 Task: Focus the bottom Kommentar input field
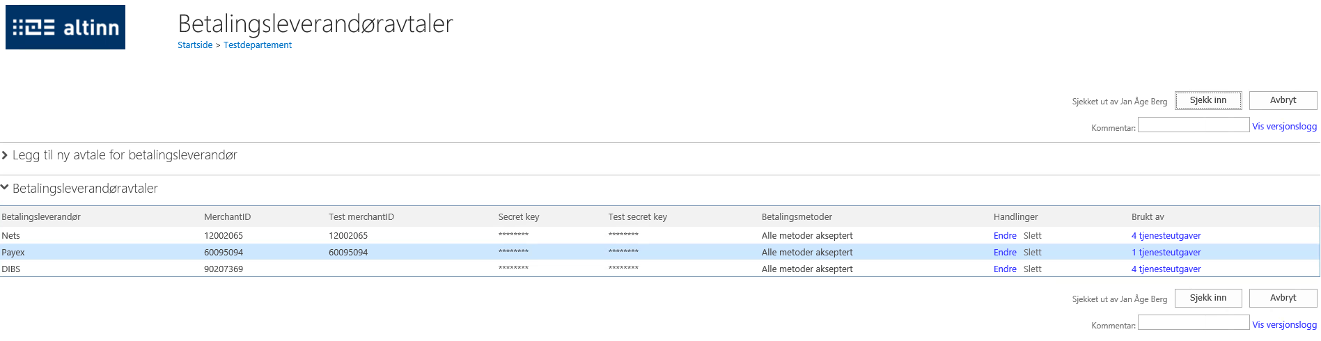pos(1194,322)
